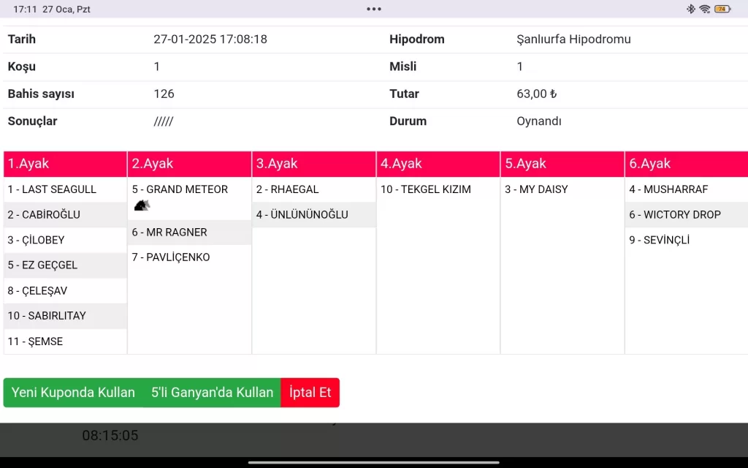This screenshot has height=468, width=748.
Task: Tap horse 10 - TEKGEL KIZIM
Action: coord(426,189)
